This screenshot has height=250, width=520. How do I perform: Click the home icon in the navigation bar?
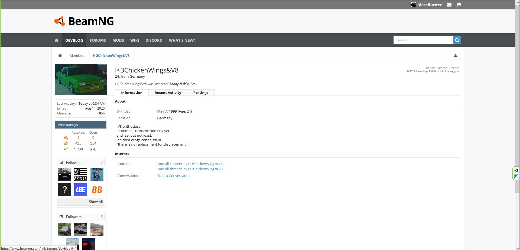tap(57, 40)
